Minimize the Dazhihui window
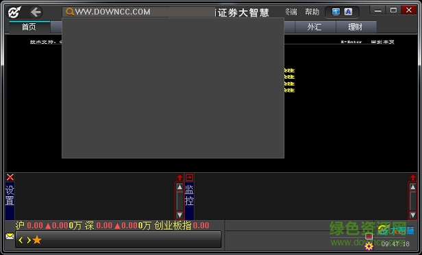422x255 pixels. (378, 10)
